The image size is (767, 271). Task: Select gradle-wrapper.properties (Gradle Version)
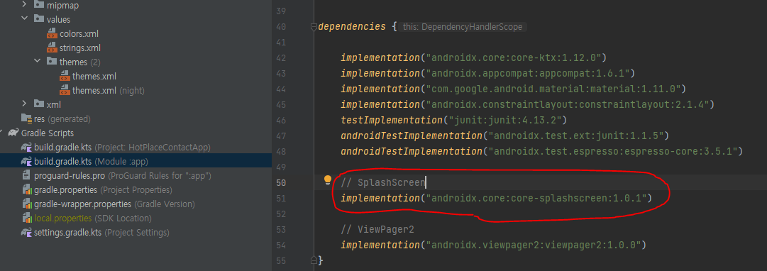[x=114, y=204]
